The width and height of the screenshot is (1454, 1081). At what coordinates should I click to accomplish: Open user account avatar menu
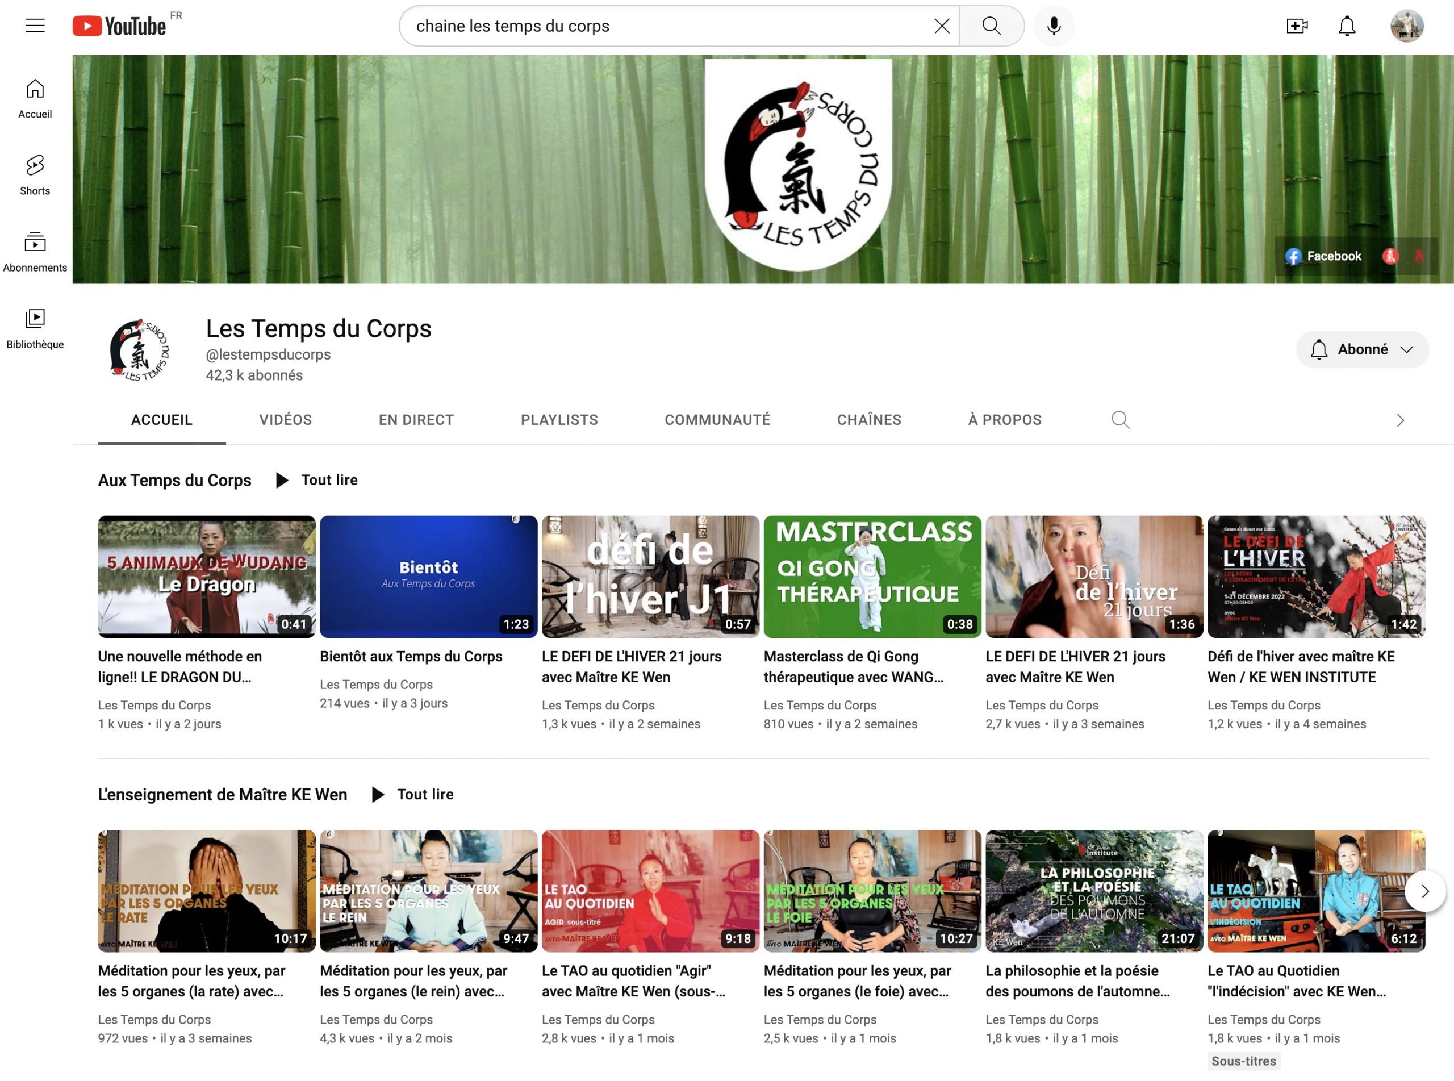[x=1406, y=26]
